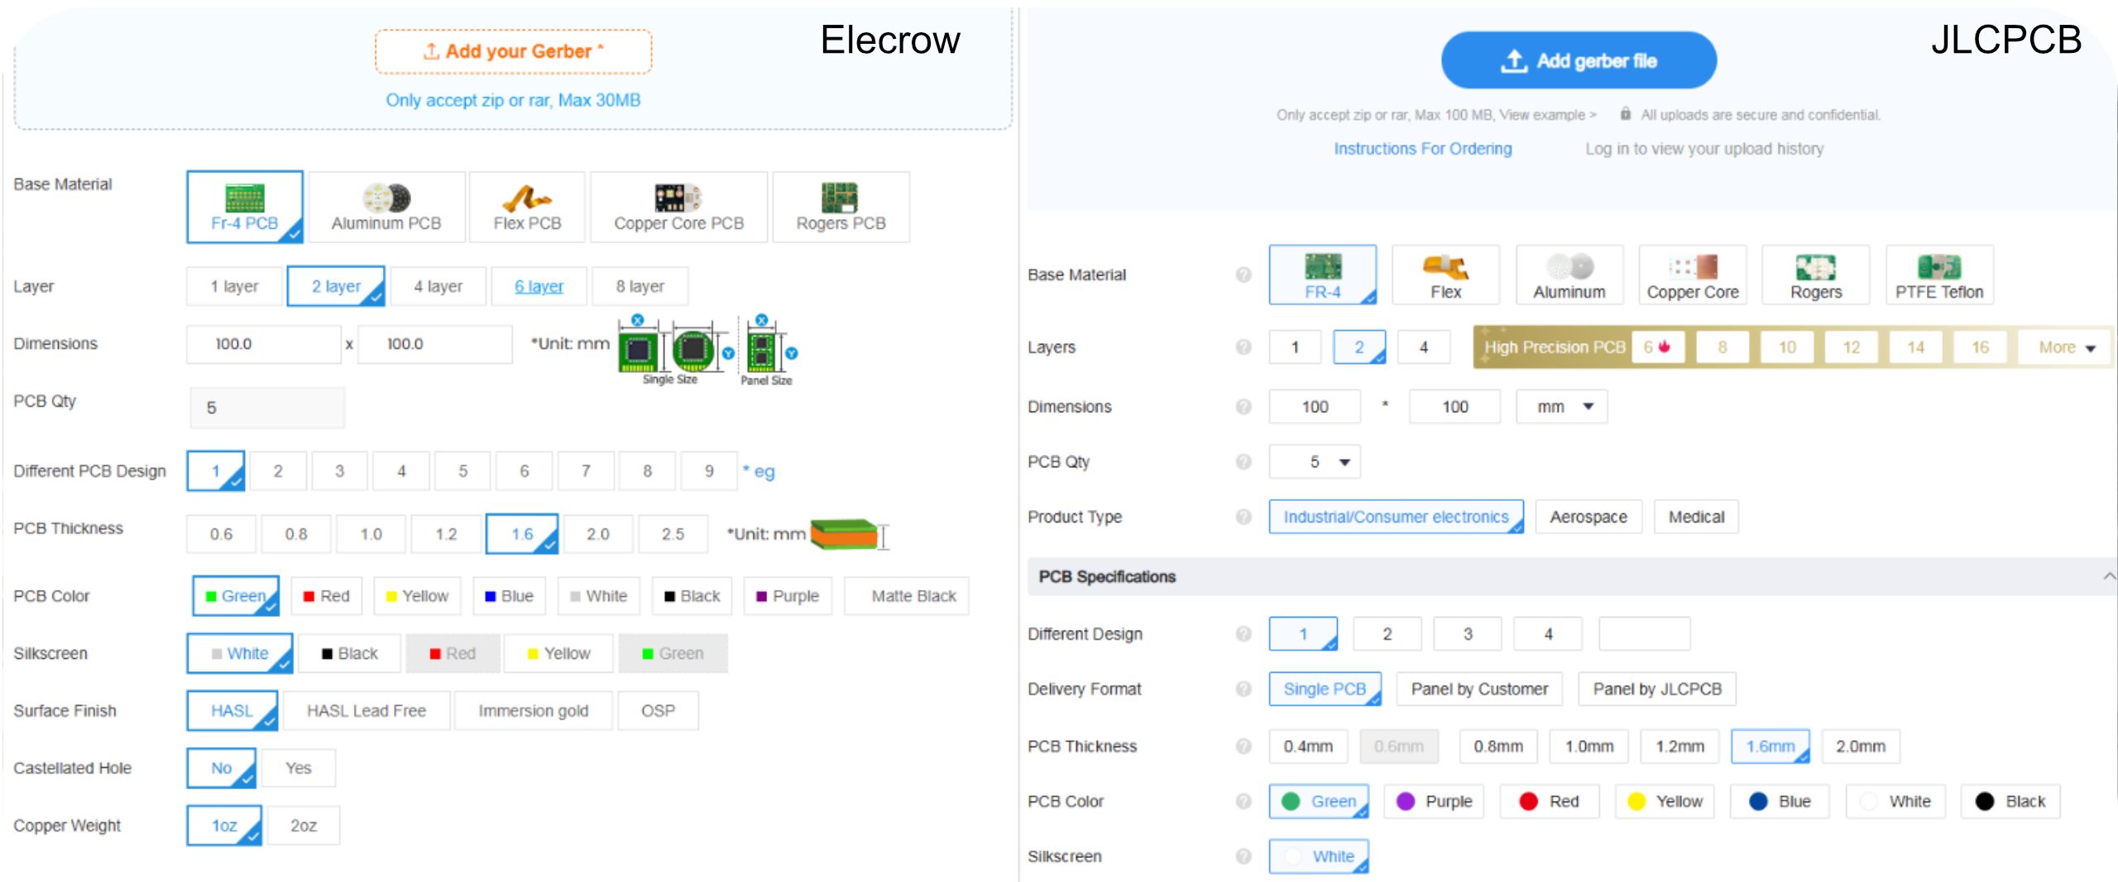
Task: Open JLCPCB PCB Qty dropdown
Action: (1315, 462)
